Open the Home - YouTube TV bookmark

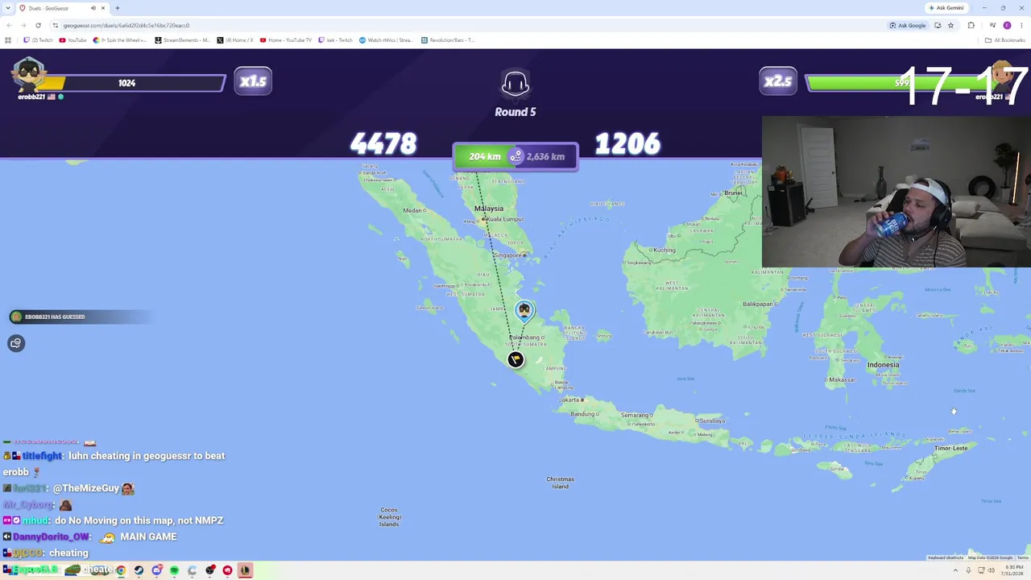click(286, 40)
